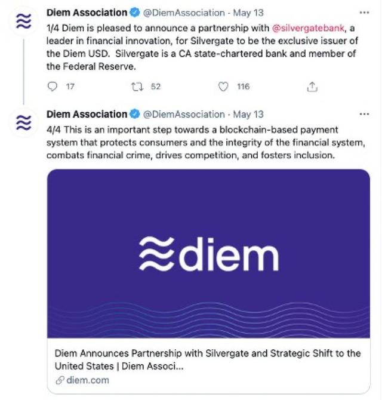Open the purple diem logo card image
This screenshot has width=382, height=400.
pos(208,254)
